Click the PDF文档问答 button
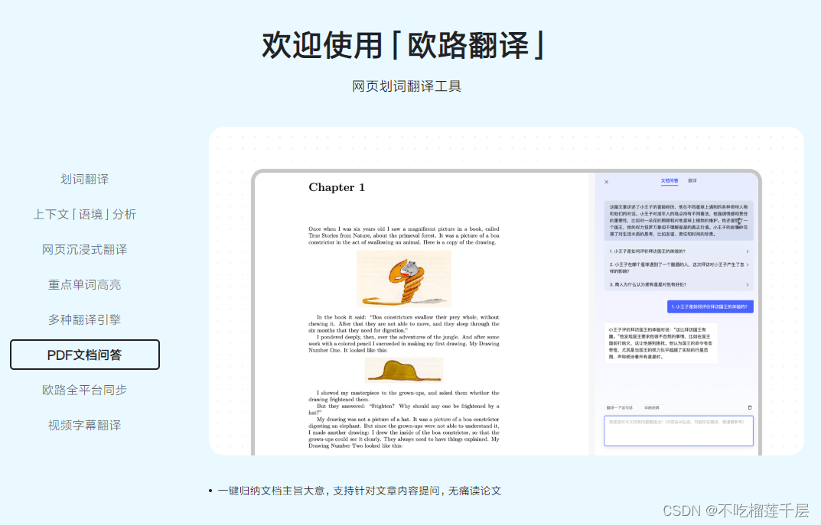The image size is (821, 525). click(x=84, y=355)
